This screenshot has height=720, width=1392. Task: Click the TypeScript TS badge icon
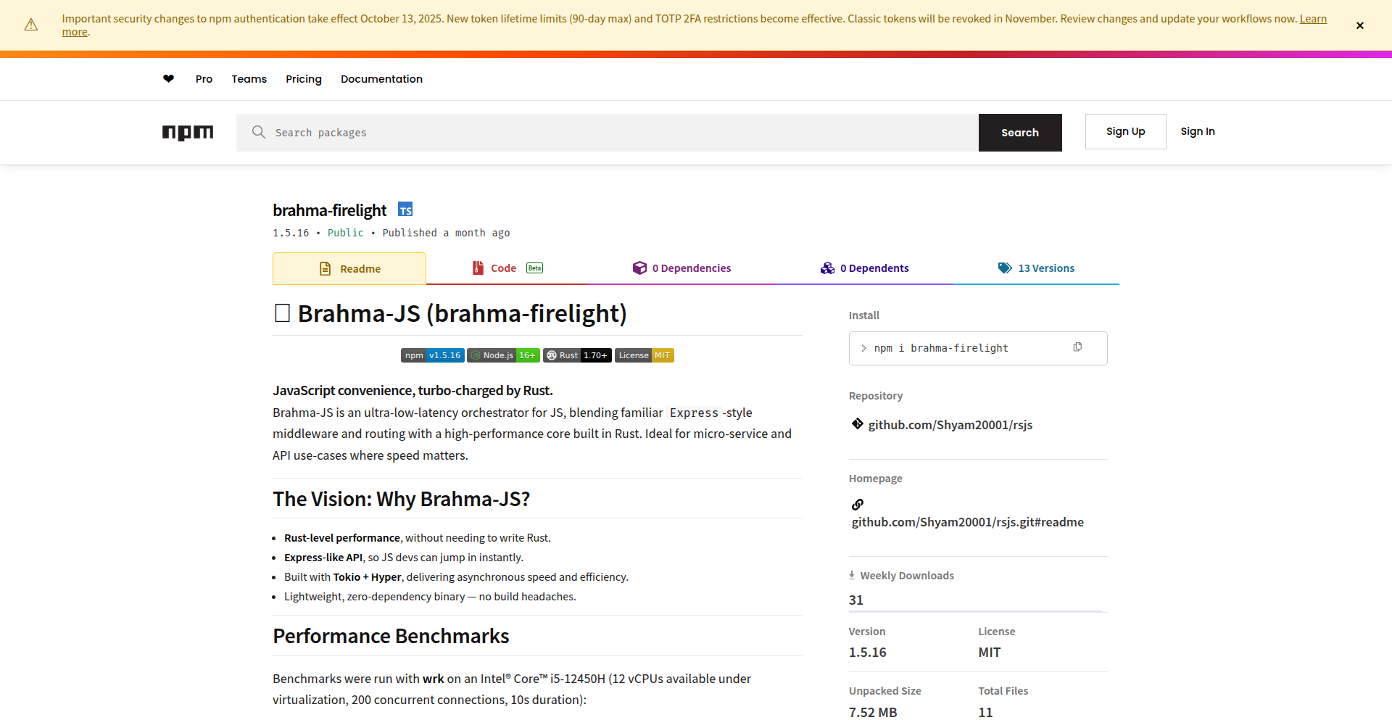point(405,210)
